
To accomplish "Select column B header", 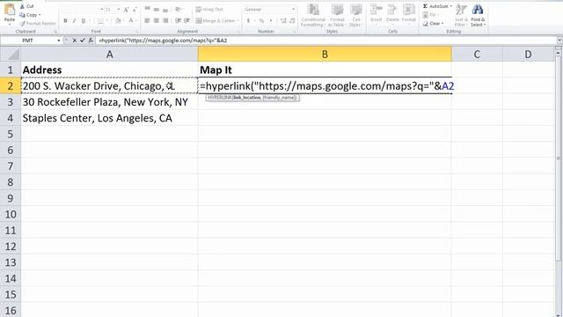I will tap(325, 55).
